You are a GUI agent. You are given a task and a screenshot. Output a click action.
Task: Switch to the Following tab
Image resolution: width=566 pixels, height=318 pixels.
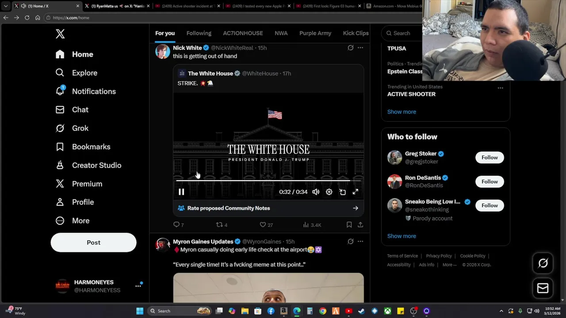pyautogui.click(x=199, y=33)
